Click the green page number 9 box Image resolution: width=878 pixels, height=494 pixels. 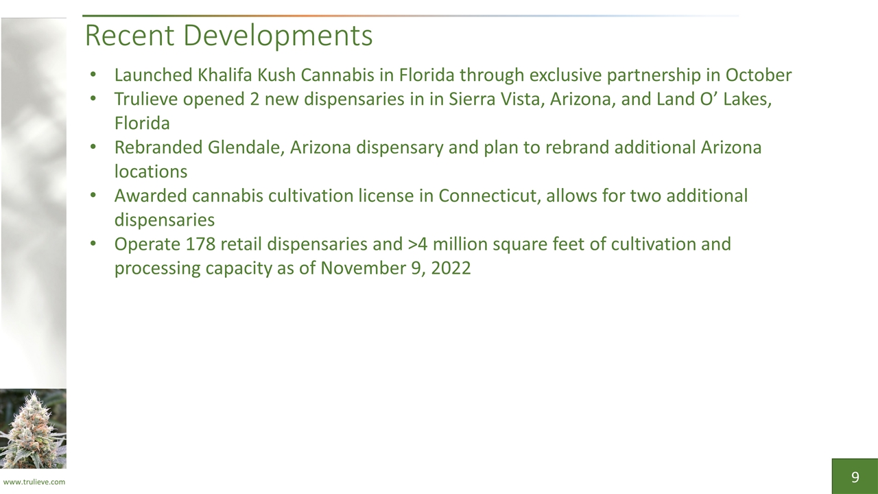[855, 476]
